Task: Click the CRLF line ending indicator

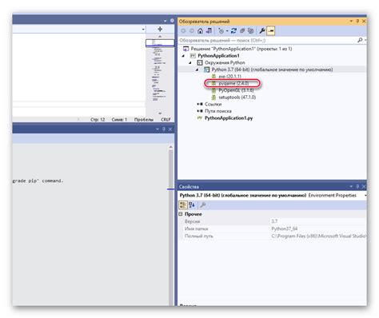Action: point(166,120)
